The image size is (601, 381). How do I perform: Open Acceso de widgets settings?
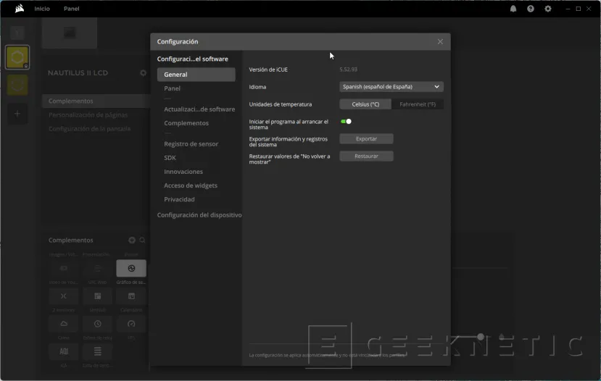tap(191, 185)
